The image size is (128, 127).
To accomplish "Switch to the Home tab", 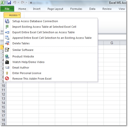I will point(22,9).
